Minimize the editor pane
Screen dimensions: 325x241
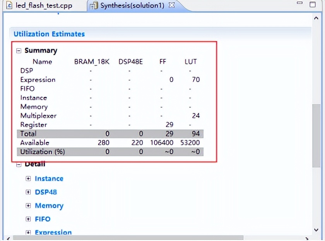[x=299, y=3]
